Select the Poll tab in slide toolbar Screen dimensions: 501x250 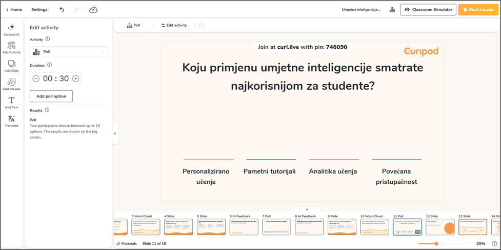(133, 25)
